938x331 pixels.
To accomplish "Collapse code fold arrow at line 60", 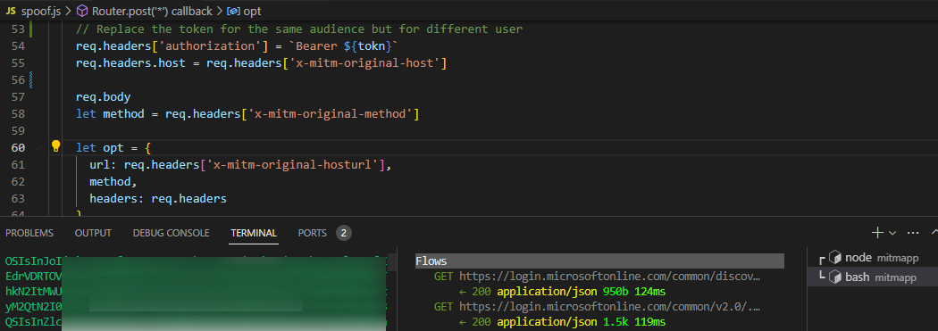I will coord(39,147).
